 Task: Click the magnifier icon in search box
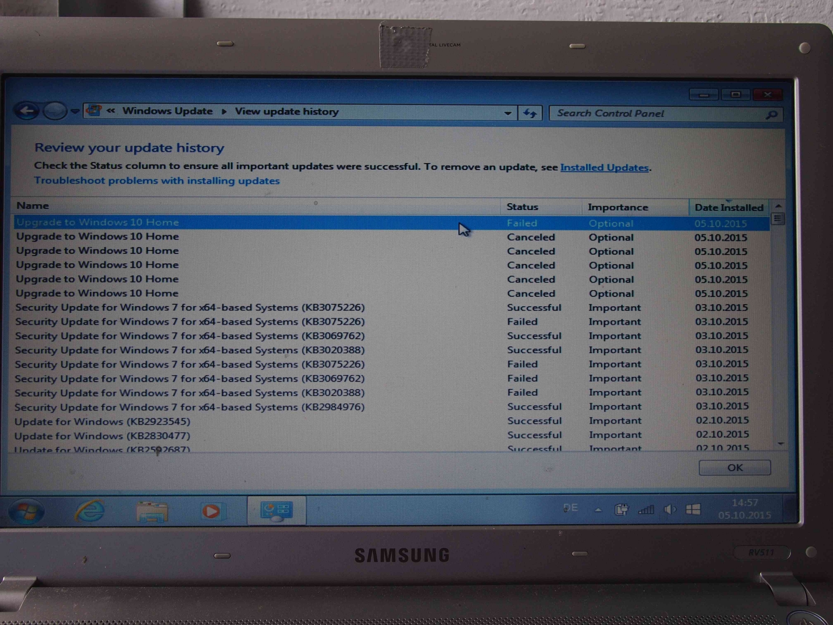[x=771, y=114]
